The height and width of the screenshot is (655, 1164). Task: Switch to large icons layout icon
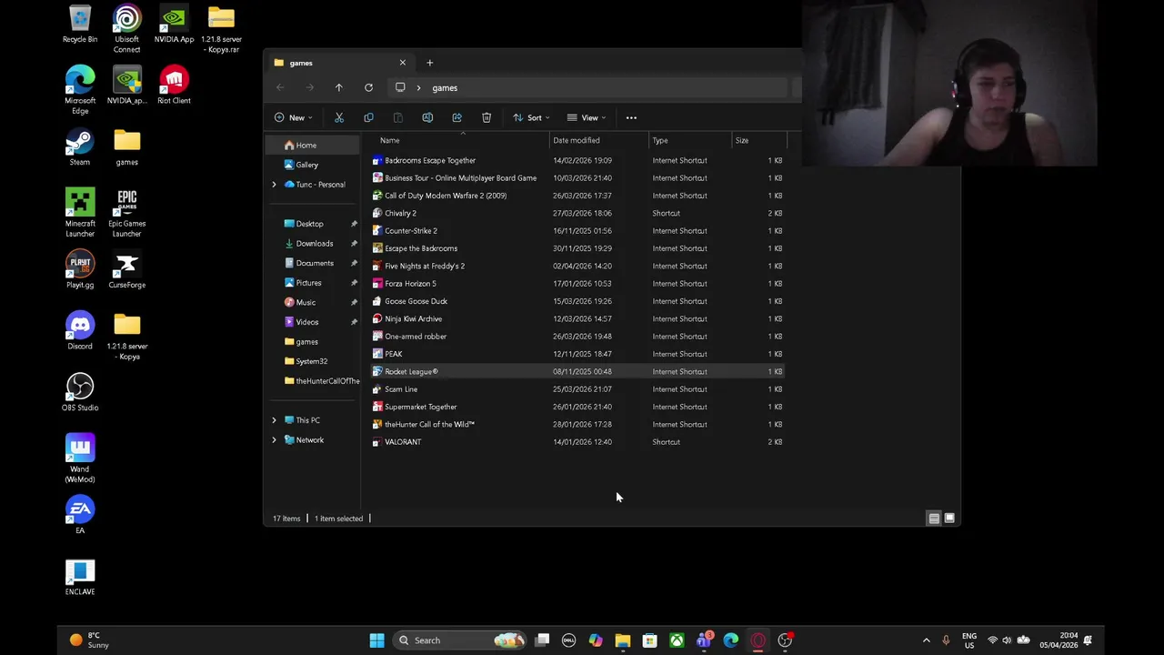pos(949,519)
